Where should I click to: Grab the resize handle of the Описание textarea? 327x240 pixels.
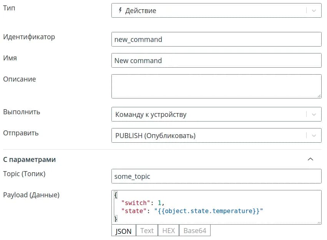point(319,96)
